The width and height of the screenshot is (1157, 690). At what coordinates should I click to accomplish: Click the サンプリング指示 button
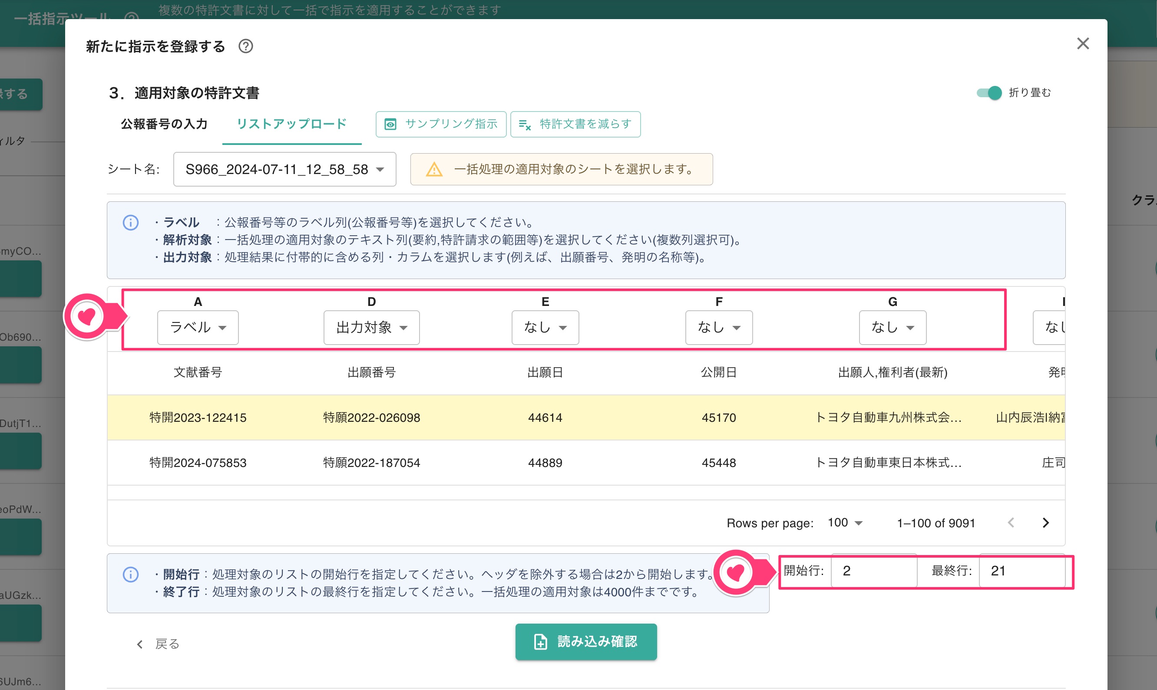click(x=440, y=124)
